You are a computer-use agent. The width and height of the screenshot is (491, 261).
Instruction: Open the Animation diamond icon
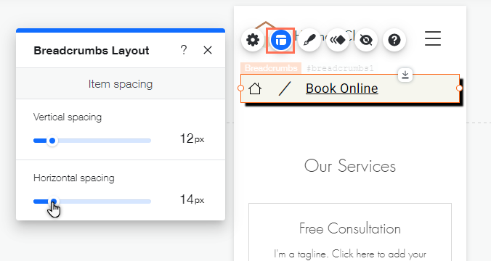click(x=338, y=40)
